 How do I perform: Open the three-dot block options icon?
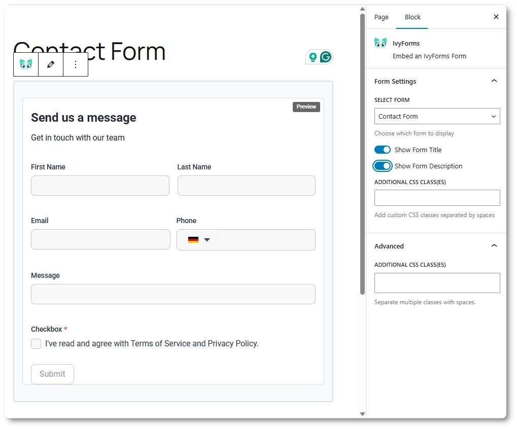75,64
